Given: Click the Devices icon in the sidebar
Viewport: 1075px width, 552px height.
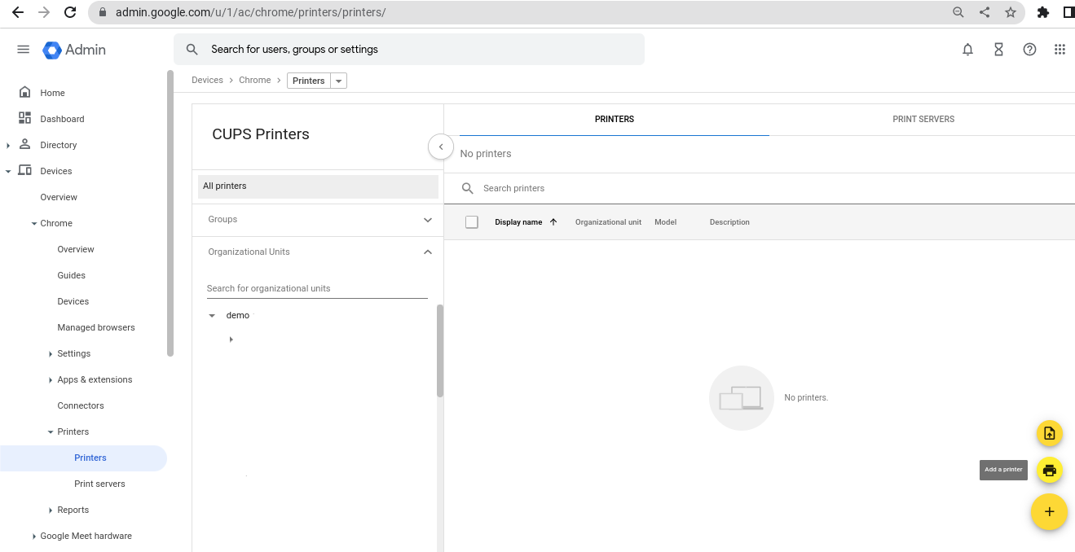Looking at the screenshot, I should coord(24,170).
